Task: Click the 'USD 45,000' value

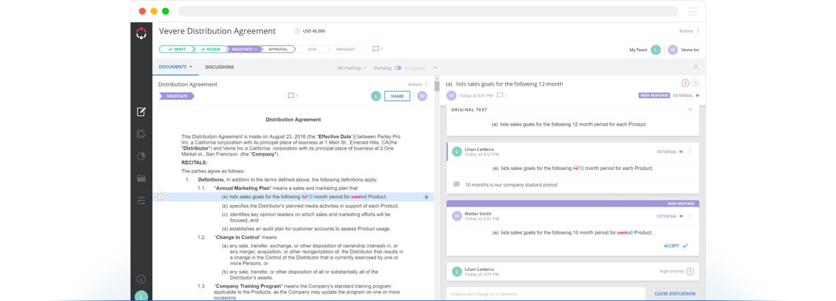Action: (314, 31)
